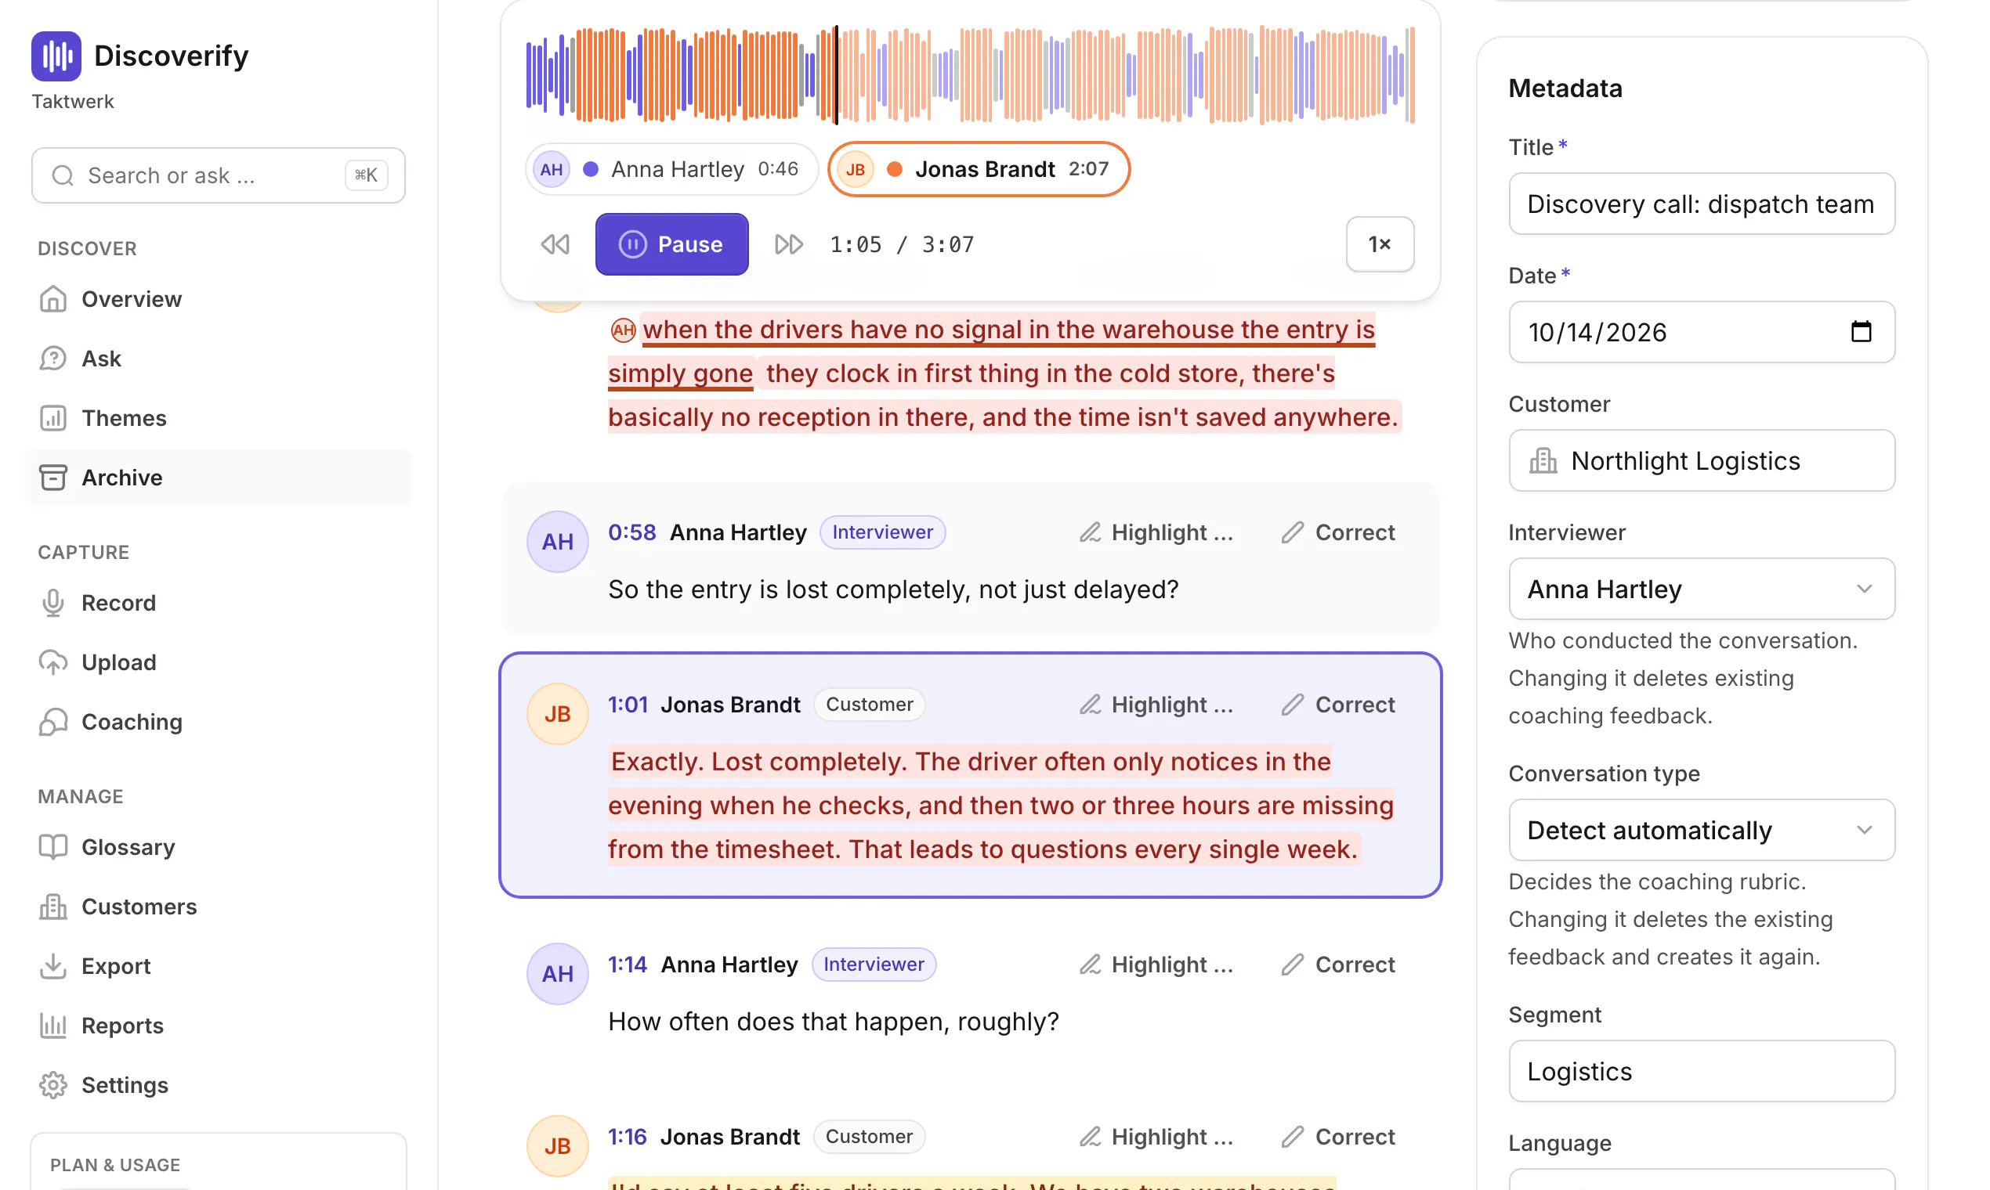Click the Highlight pencil icon at 0:58
This screenshot has width=1990, height=1190.
[1089, 532]
